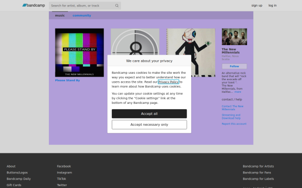Switch to the community tab
302x188 pixels.
(x=82, y=16)
